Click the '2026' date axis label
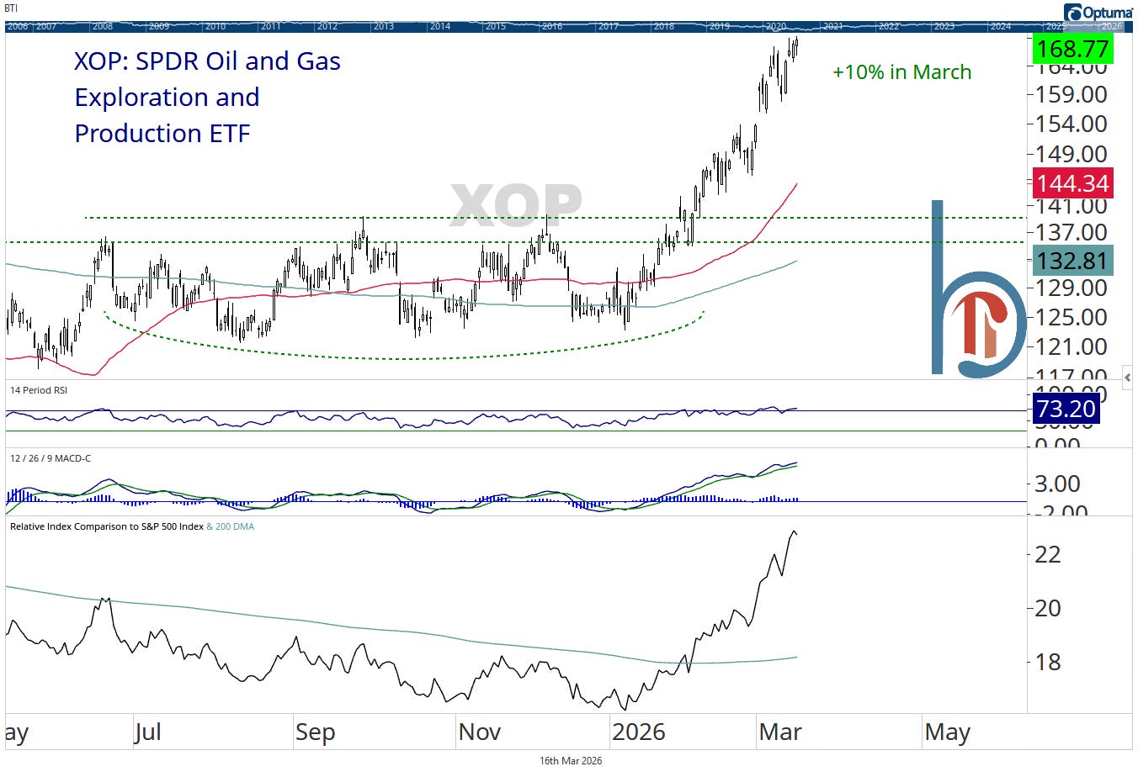 [639, 732]
